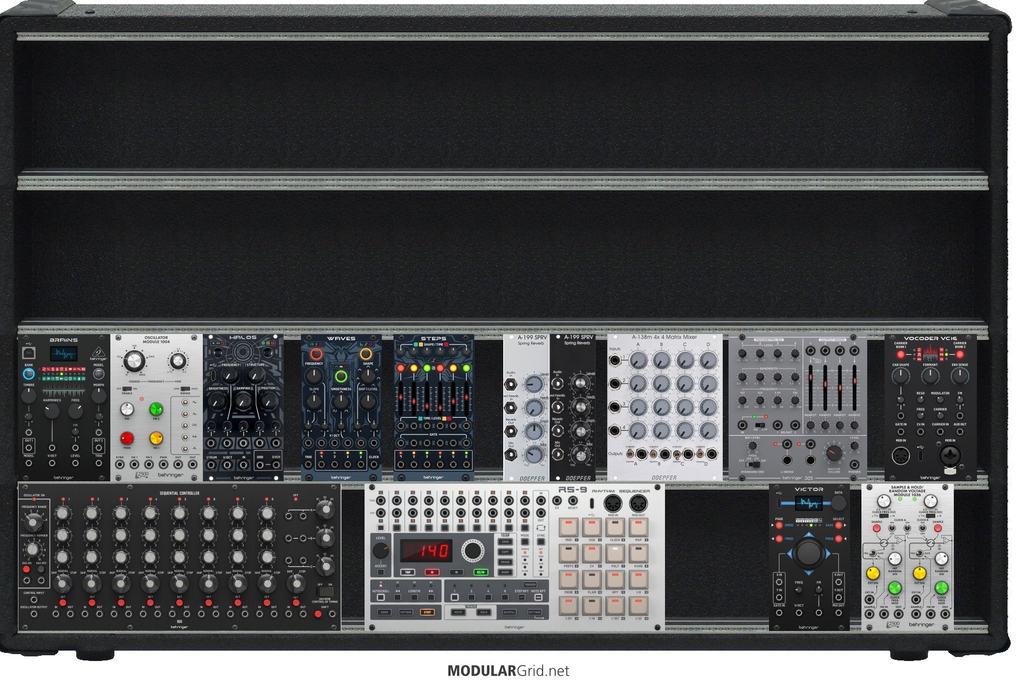1018x683 pixels.
Task: Click the FORMANT knob on Vocoder VC16
Action: [930, 376]
